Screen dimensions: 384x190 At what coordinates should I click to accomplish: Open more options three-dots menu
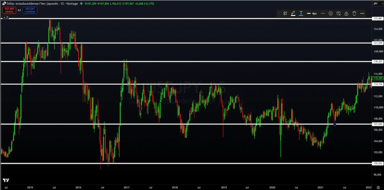tap(362, 13)
